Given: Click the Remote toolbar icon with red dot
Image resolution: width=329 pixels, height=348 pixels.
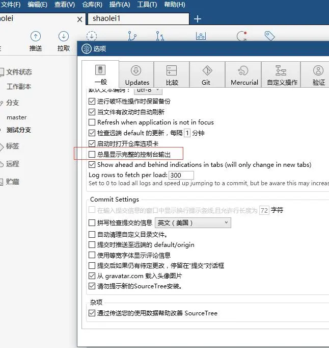Looking at the screenshot, I should pos(242,36).
